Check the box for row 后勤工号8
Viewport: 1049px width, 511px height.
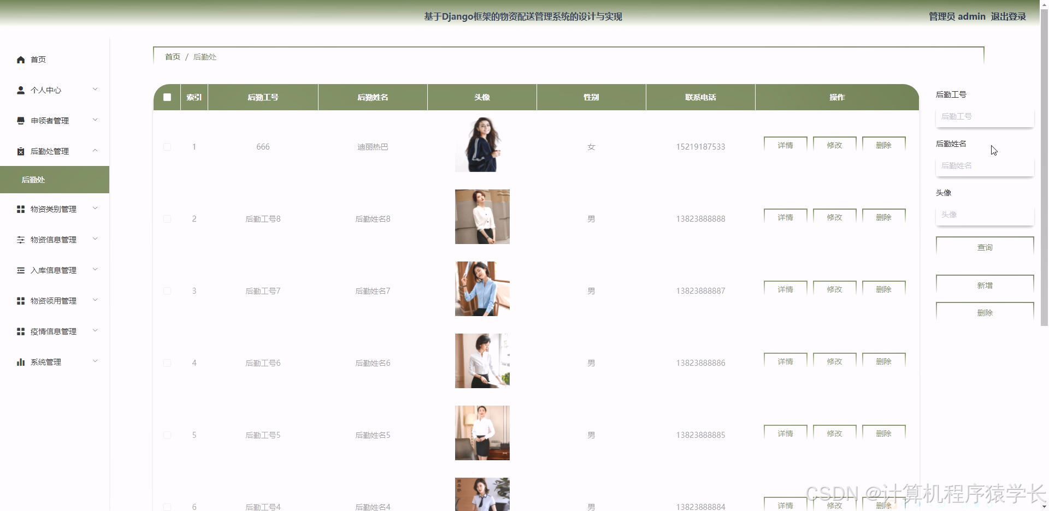(x=167, y=219)
